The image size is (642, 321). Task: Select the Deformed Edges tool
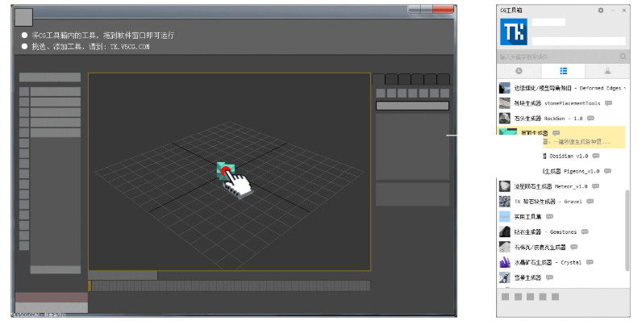[561, 88]
